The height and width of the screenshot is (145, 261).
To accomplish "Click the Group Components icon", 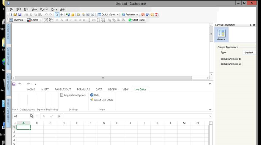I will pos(46,20).
